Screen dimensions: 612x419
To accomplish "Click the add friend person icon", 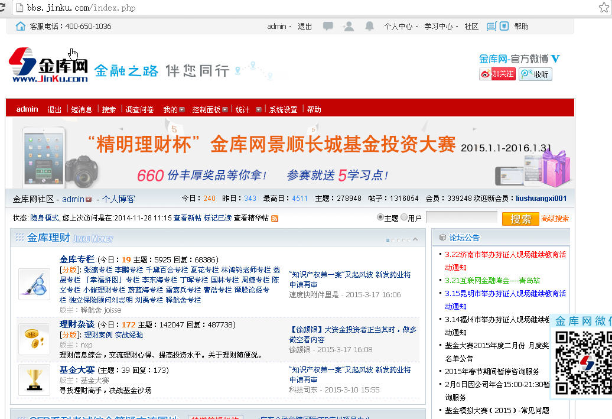I will [x=348, y=26].
